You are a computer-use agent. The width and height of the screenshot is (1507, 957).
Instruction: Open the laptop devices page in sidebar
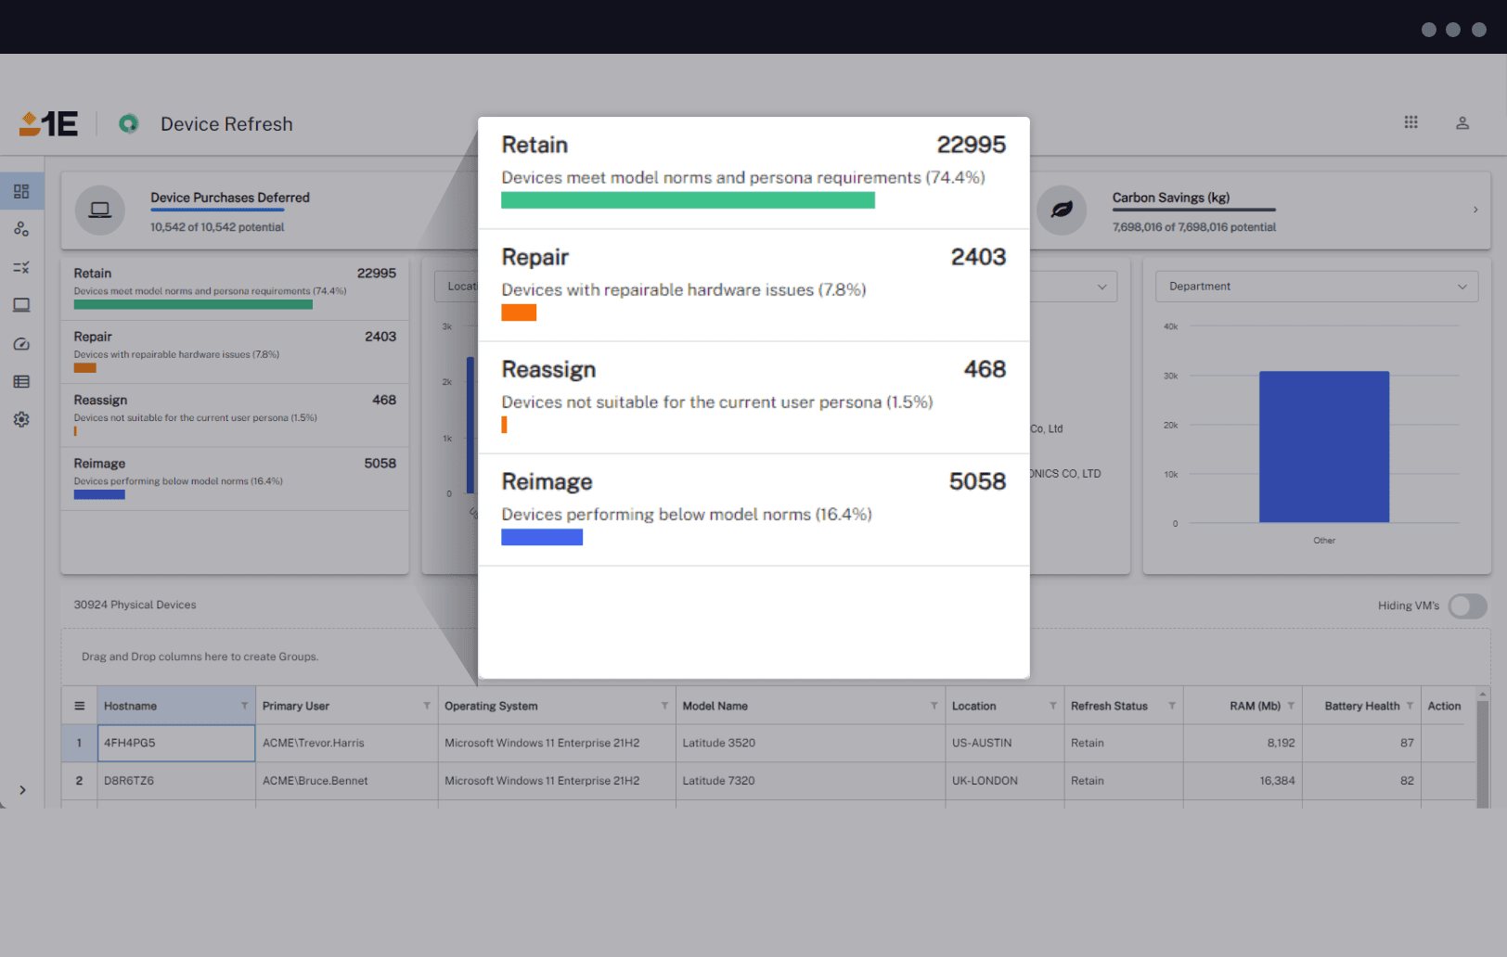click(21, 305)
